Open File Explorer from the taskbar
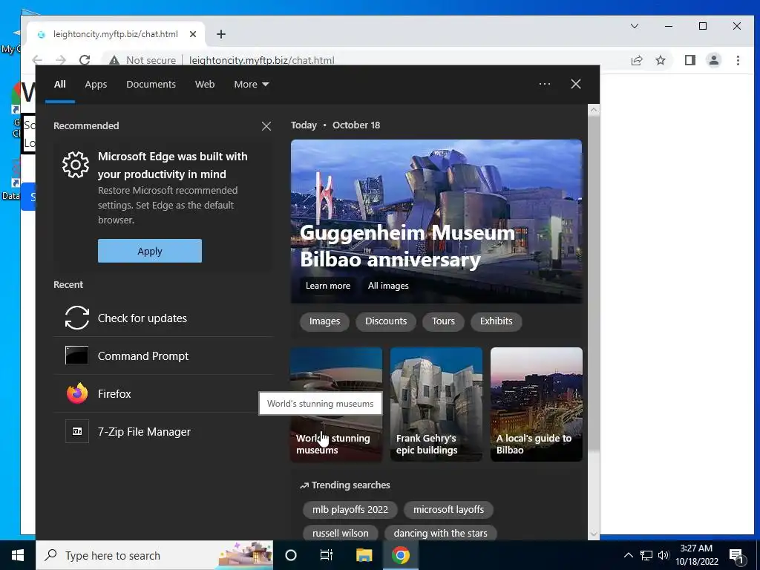This screenshot has height=570, width=760. tap(364, 555)
